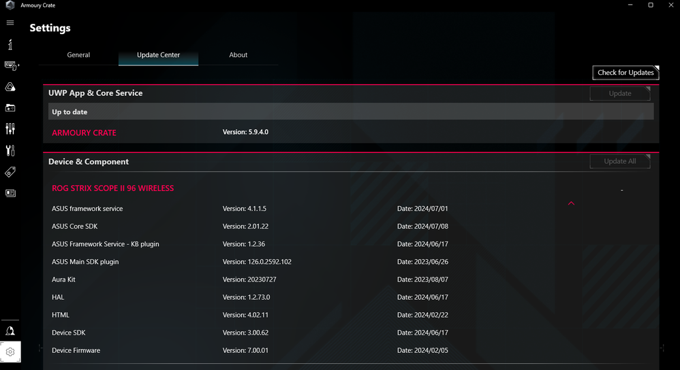
Task: Open the Game Library folder icon
Action: [10, 107]
